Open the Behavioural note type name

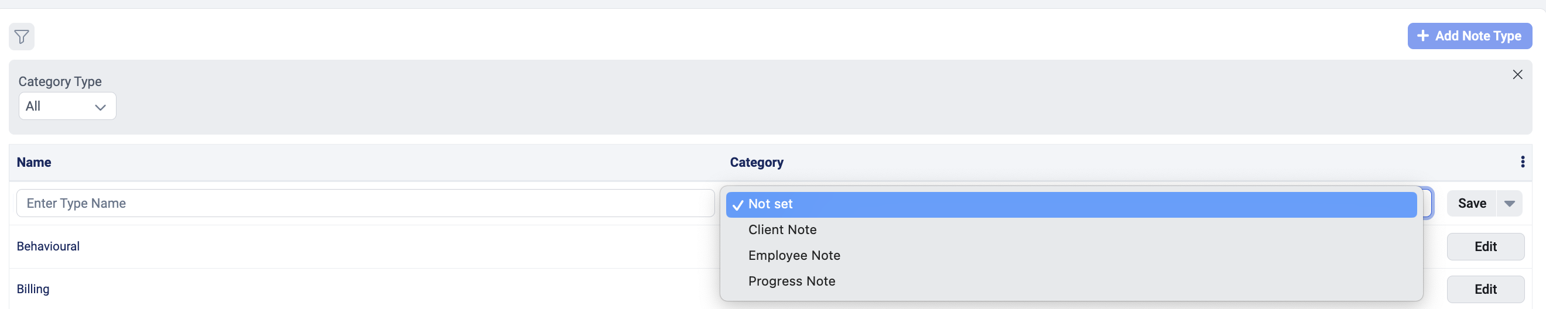pos(48,246)
